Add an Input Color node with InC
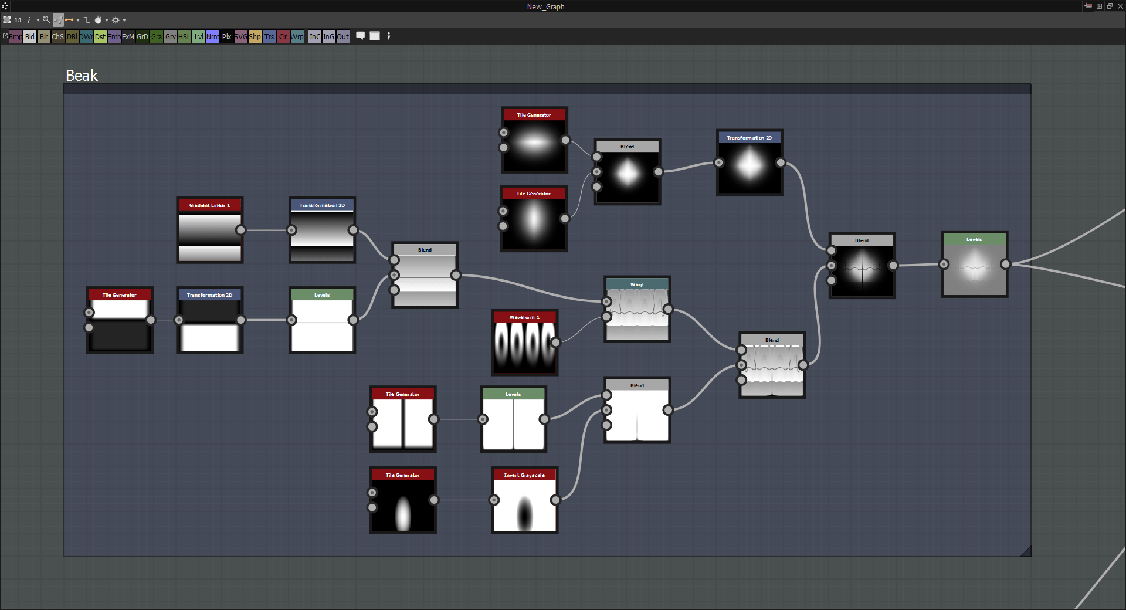This screenshot has width=1126, height=610. pos(315,36)
